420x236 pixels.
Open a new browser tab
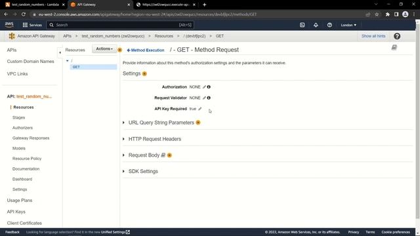(x=204, y=5)
